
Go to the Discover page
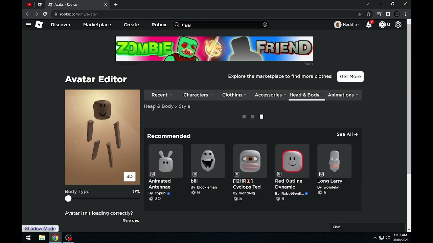(x=61, y=25)
